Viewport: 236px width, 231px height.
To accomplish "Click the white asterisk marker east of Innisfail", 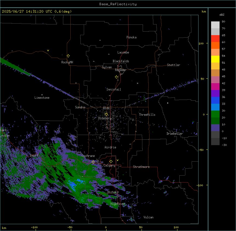I will tap(137, 83).
